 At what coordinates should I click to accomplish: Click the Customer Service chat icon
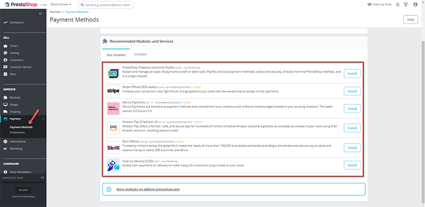pos(5,67)
